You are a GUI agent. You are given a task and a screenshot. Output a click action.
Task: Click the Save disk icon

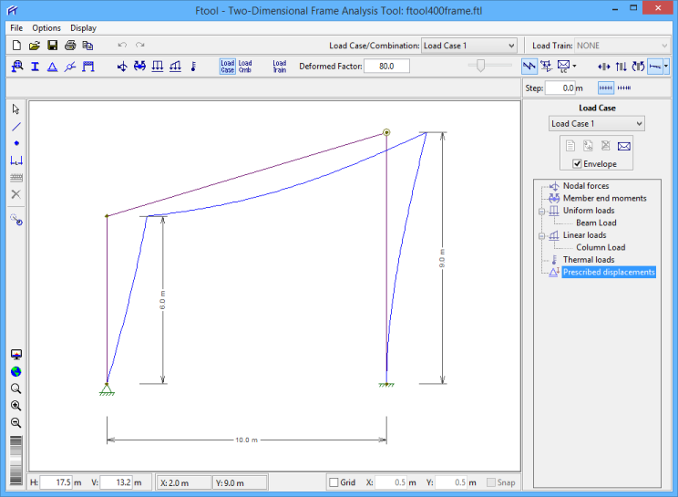[x=52, y=45]
